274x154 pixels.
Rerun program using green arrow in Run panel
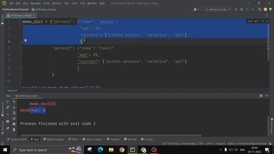[x=8, y=102]
